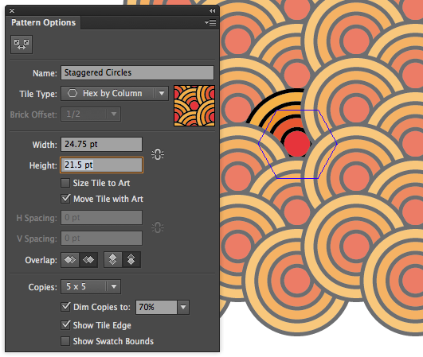Image resolution: width=423 pixels, height=357 pixels.
Task: Click the H Spacing field
Action: tap(101, 218)
